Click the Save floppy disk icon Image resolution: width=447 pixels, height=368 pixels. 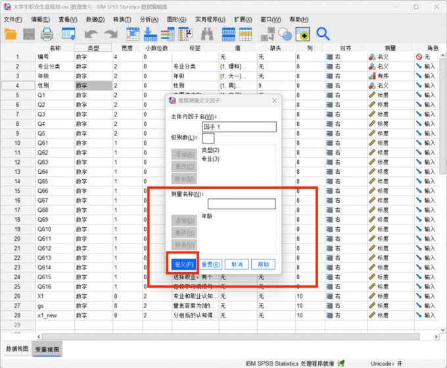[29, 34]
